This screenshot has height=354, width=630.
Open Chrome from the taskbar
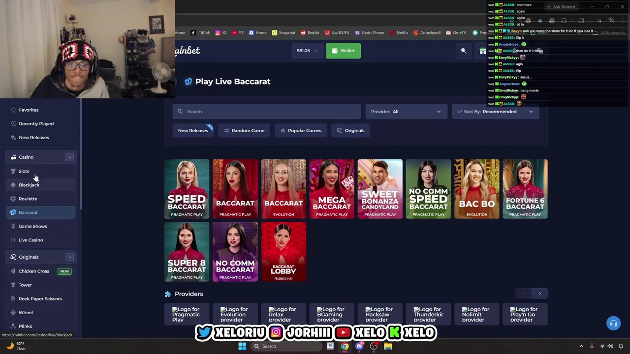coord(345,346)
